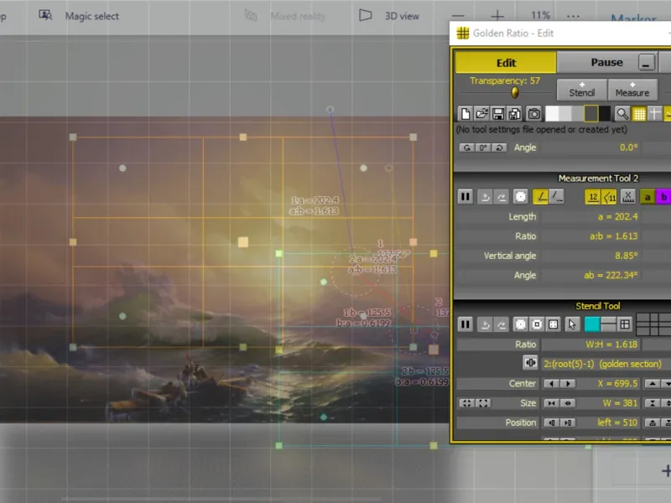
Task: Pause Measurement Tool 2
Action: click(466, 197)
